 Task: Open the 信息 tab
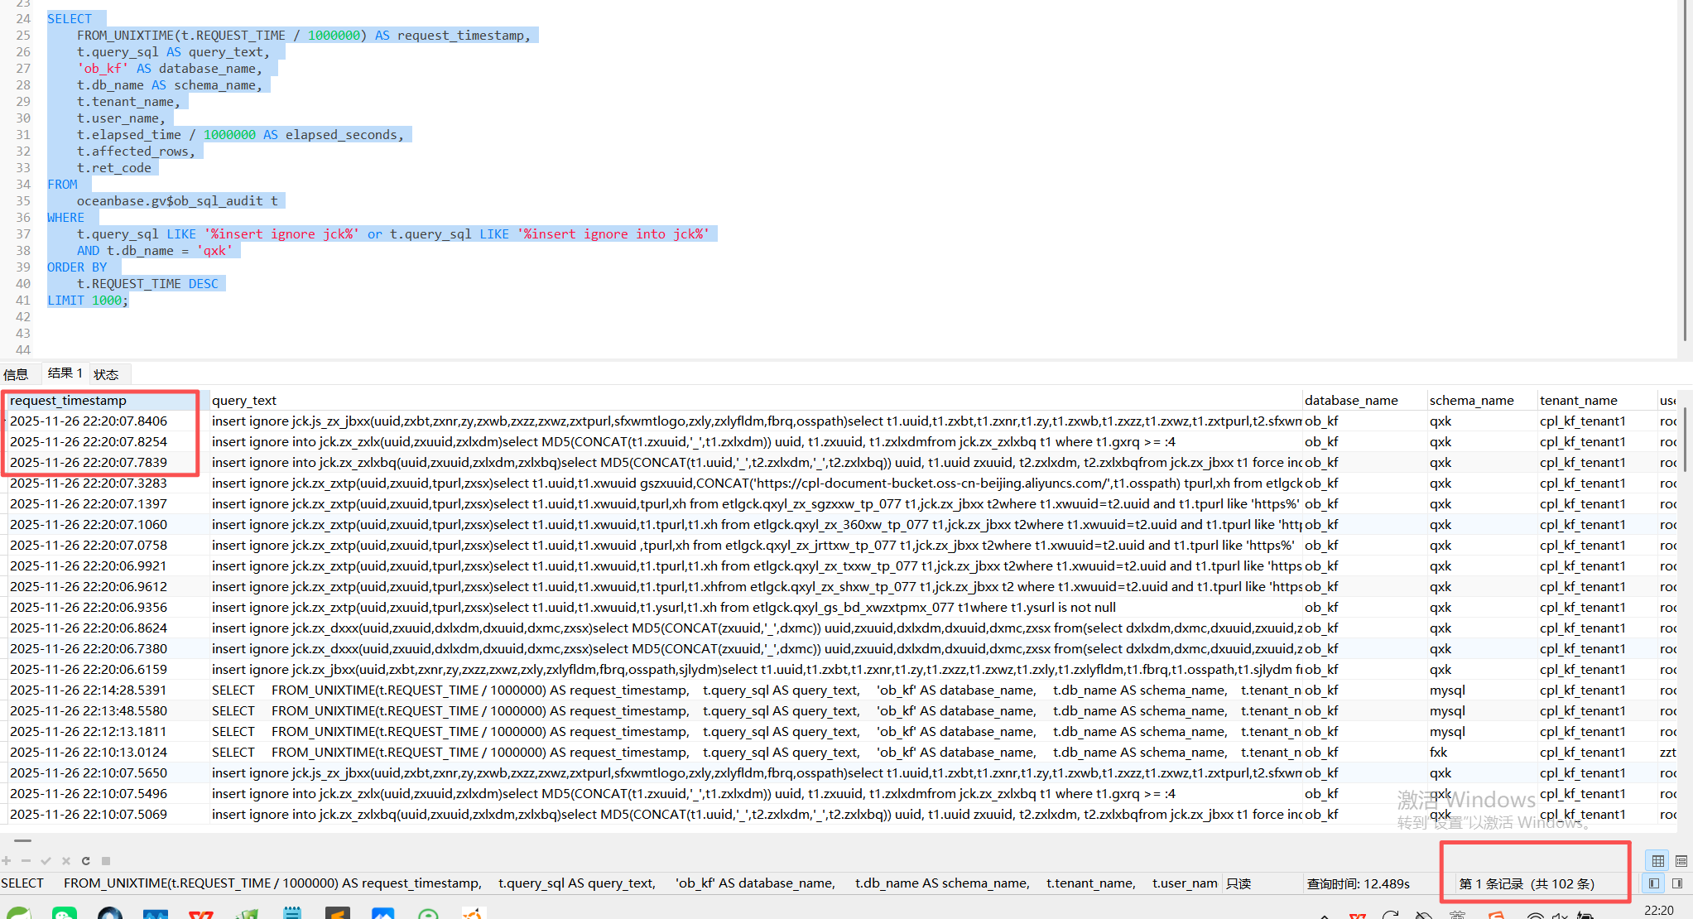pyautogui.click(x=16, y=374)
